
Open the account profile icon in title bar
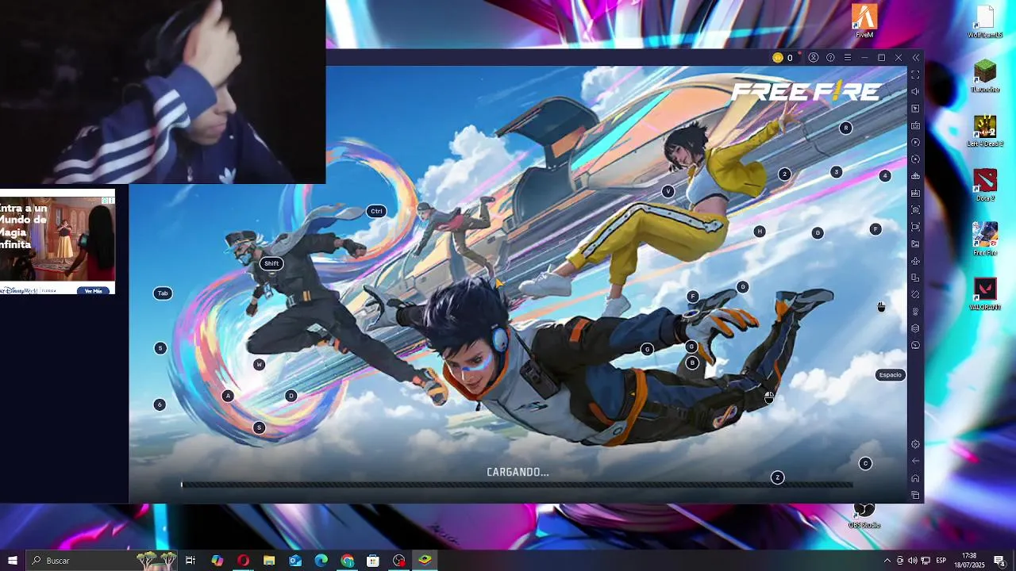[x=814, y=58]
